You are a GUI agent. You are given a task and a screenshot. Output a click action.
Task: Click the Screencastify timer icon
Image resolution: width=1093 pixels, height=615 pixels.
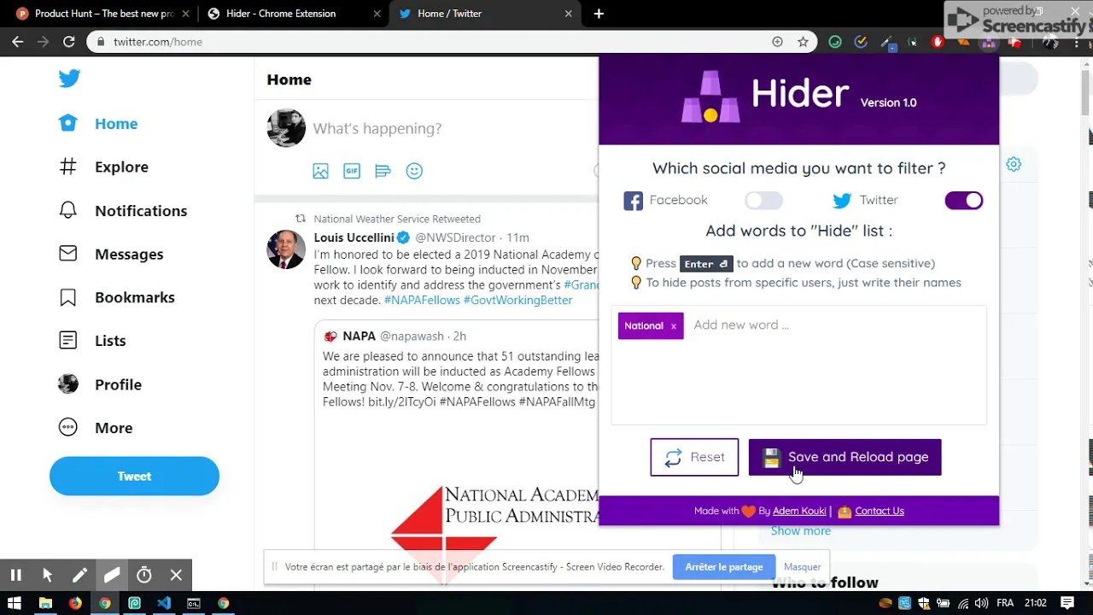144,576
